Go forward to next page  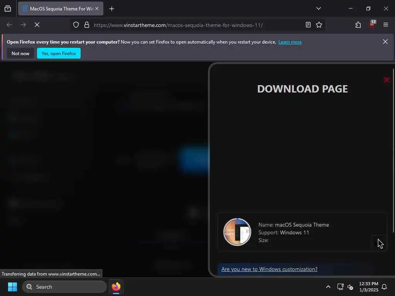click(x=23, y=25)
